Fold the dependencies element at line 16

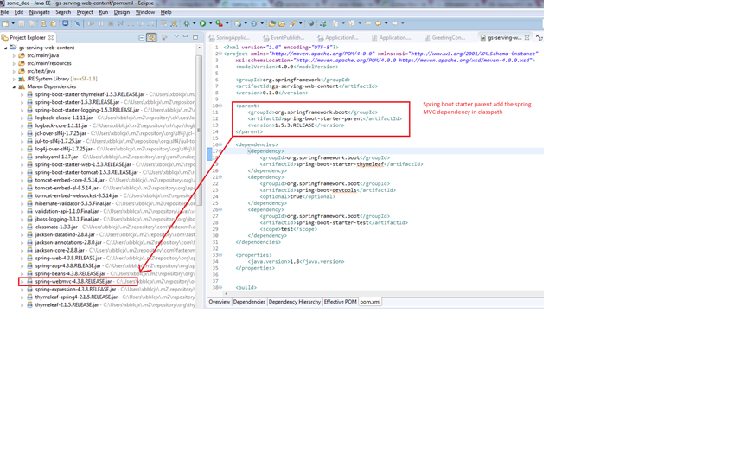[x=220, y=144]
